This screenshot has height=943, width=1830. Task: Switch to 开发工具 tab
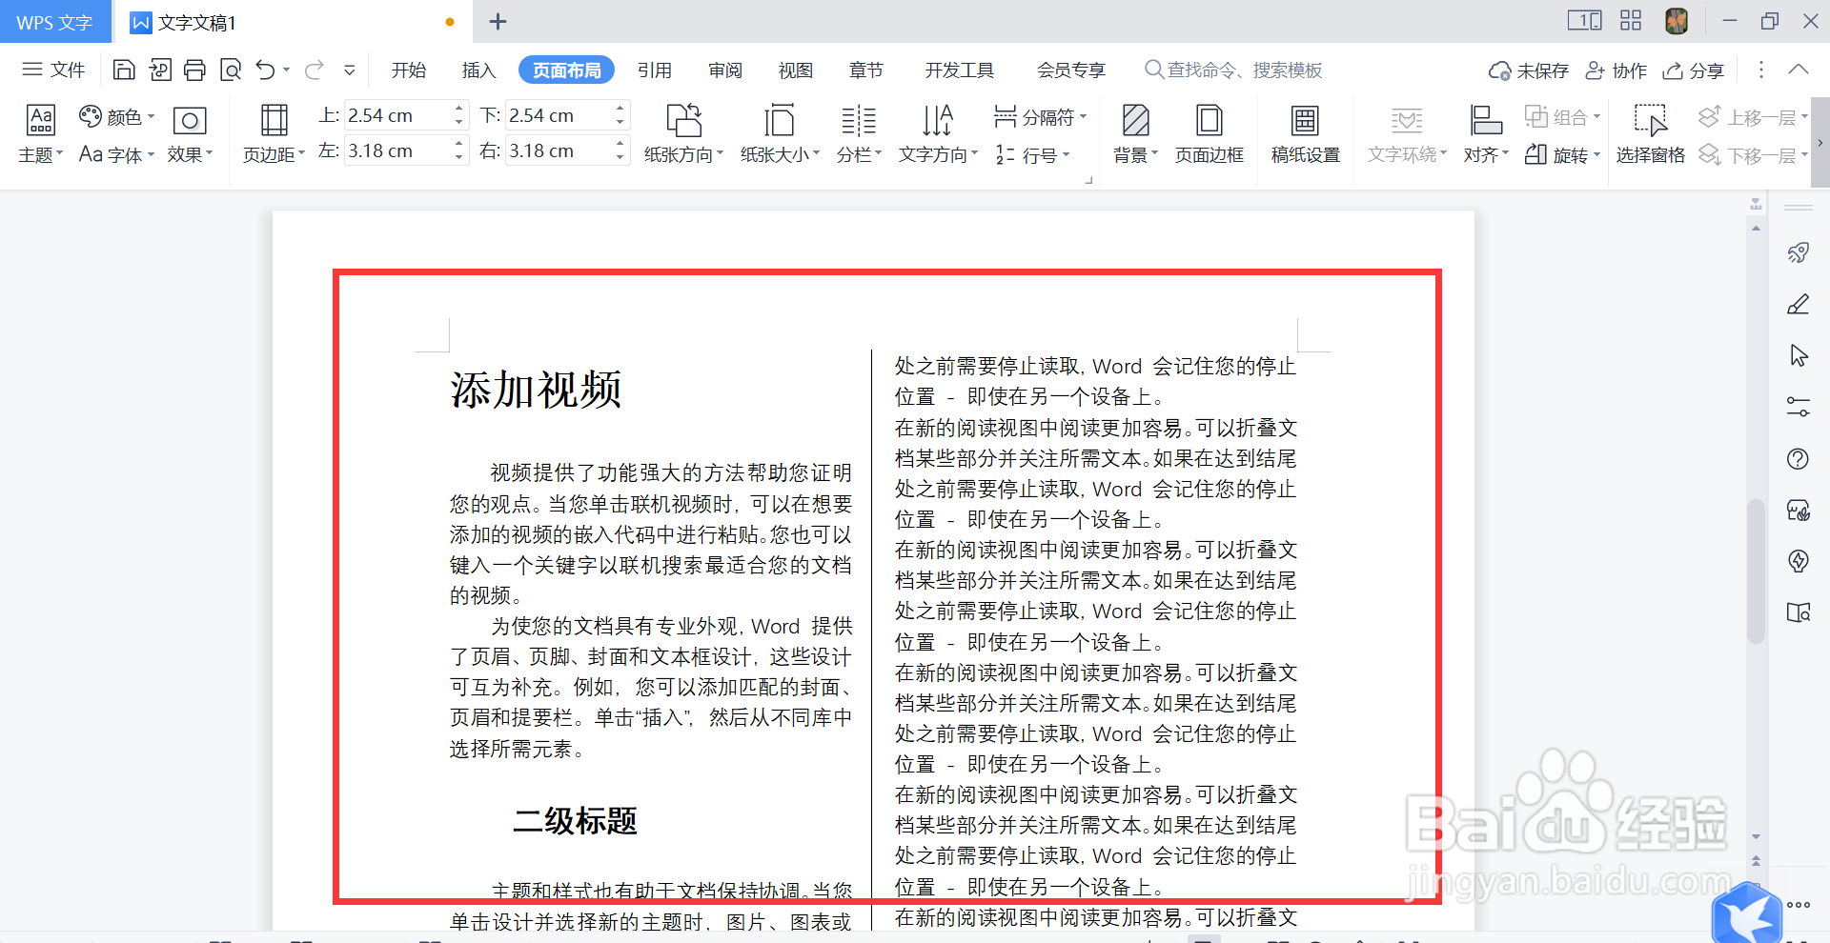960,70
